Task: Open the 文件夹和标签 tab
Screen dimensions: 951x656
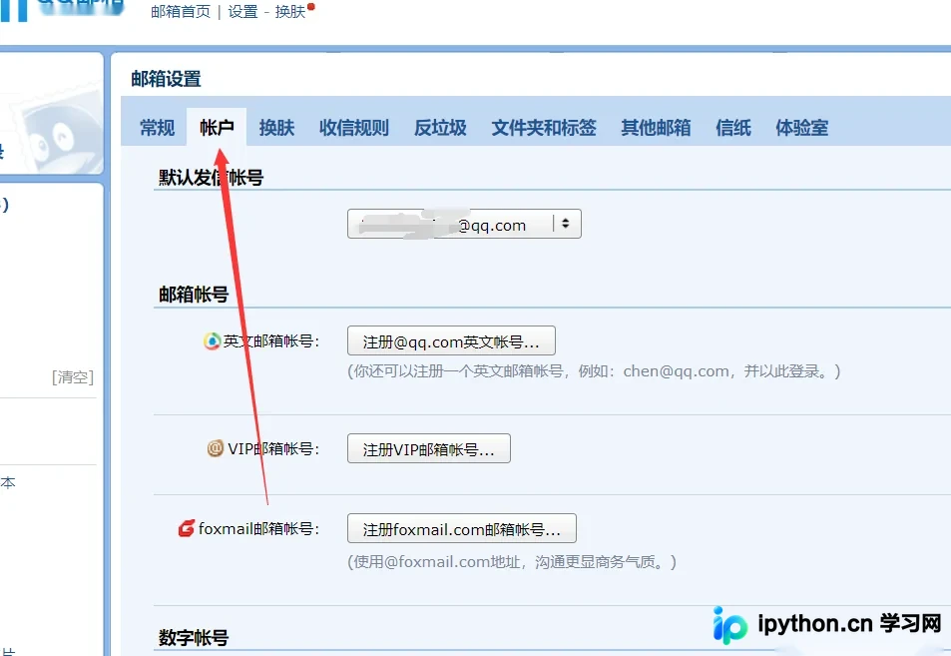Action: tap(544, 128)
